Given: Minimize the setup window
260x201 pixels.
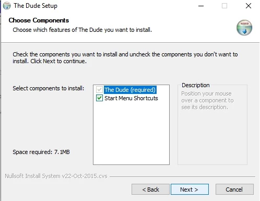Looking at the screenshot, I should pyautogui.click(x=201, y=6).
